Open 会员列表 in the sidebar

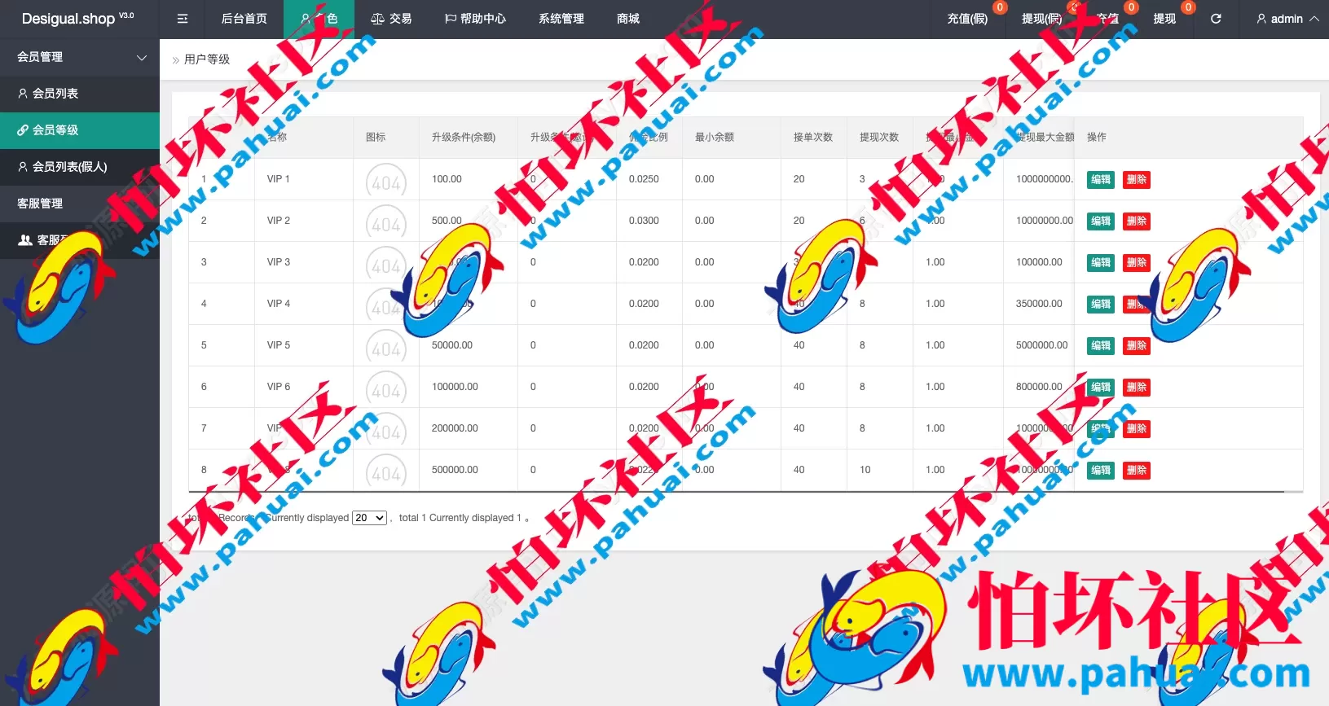point(80,94)
